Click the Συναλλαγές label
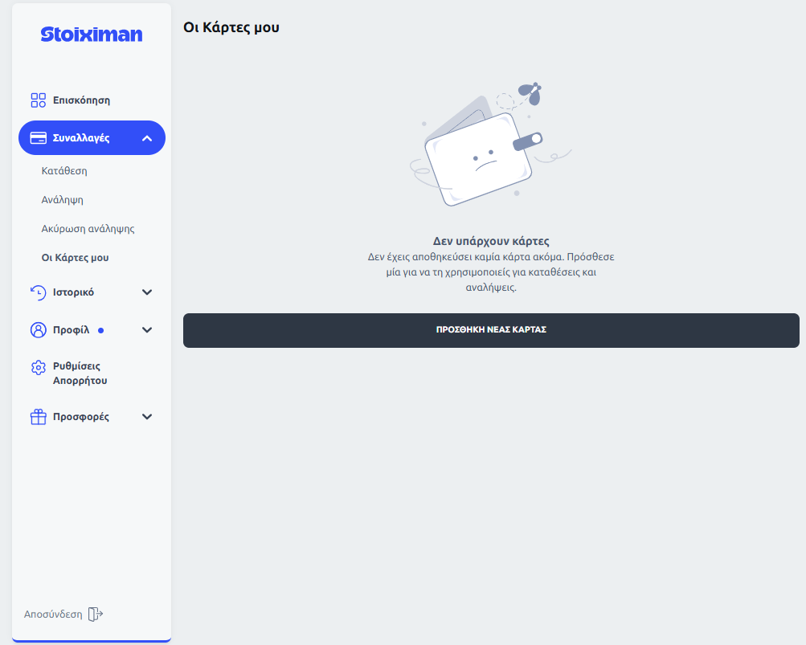This screenshot has width=806, height=645. tap(81, 137)
